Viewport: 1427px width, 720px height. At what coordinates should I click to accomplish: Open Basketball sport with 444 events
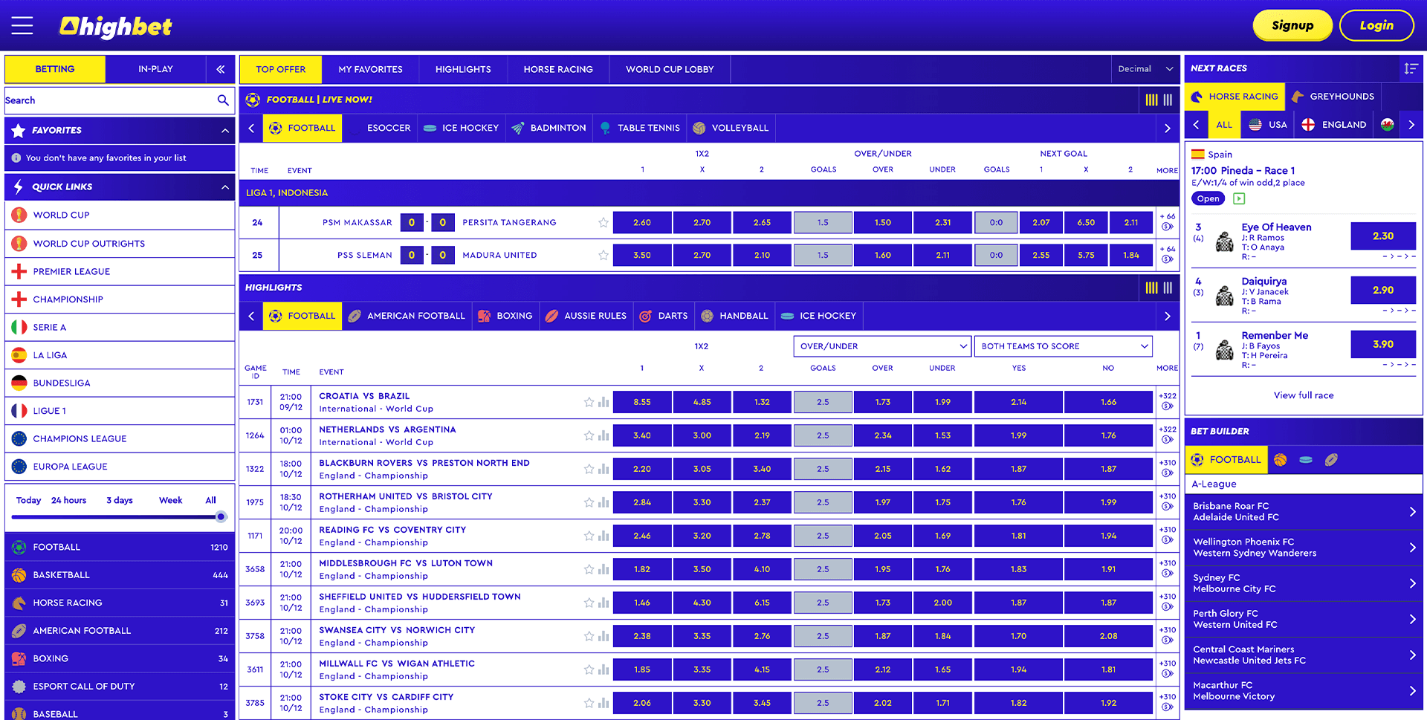pos(120,575)
